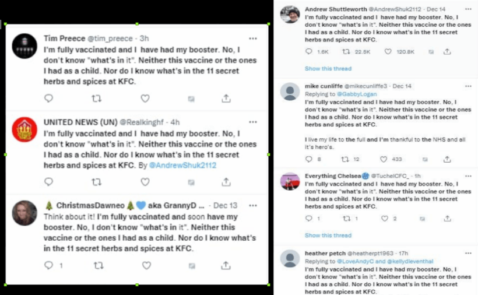Retweet Tim Preece's tweet
Image resolution: width=478 pixels, height=295 pixels.
click(x=97, y=99)
